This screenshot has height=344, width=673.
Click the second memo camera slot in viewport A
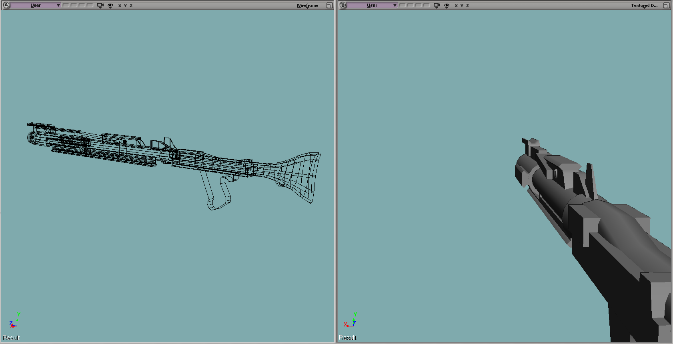coord(74,5)
